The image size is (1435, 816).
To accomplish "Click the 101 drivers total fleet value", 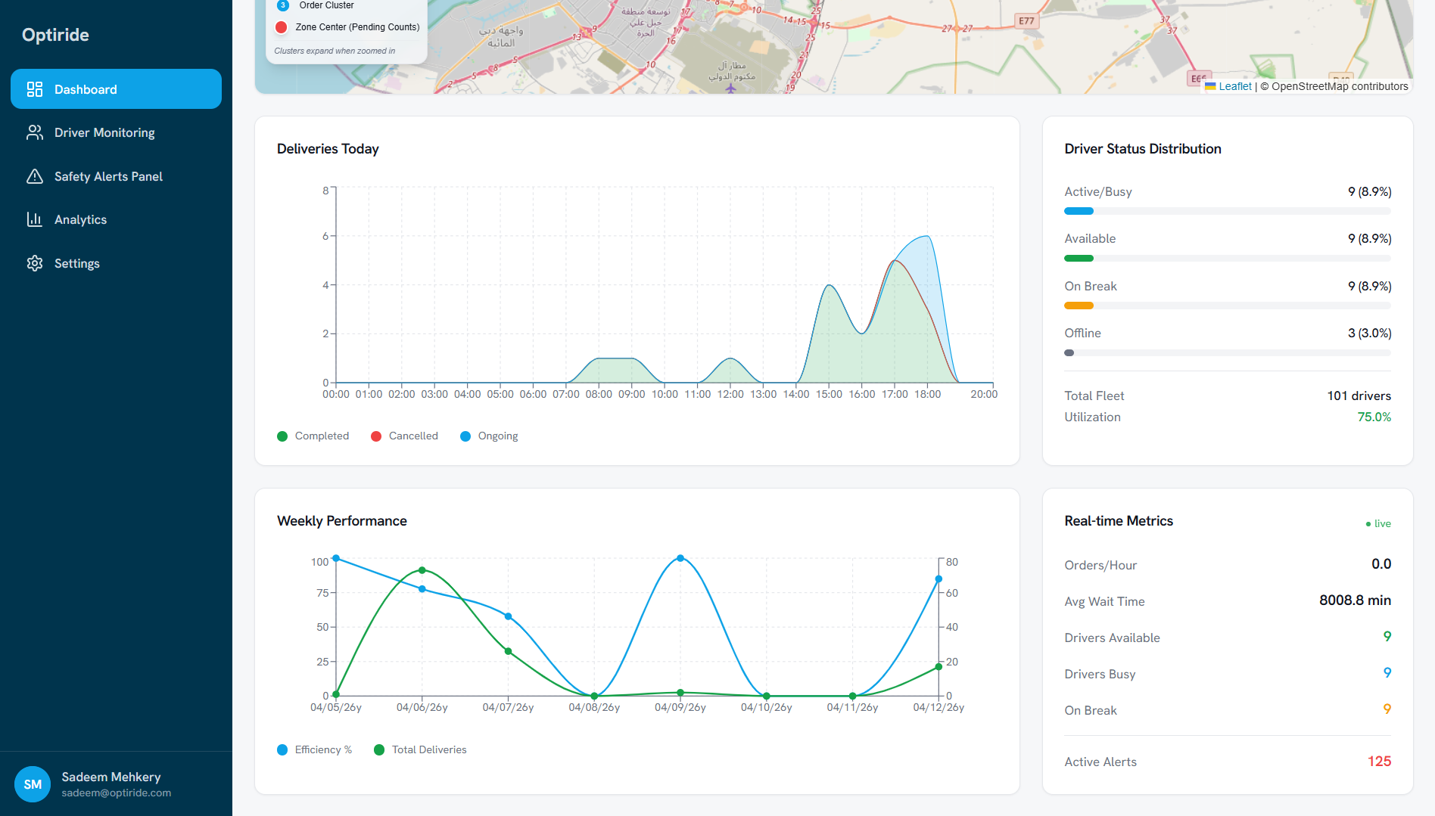I will (1359, 396).
